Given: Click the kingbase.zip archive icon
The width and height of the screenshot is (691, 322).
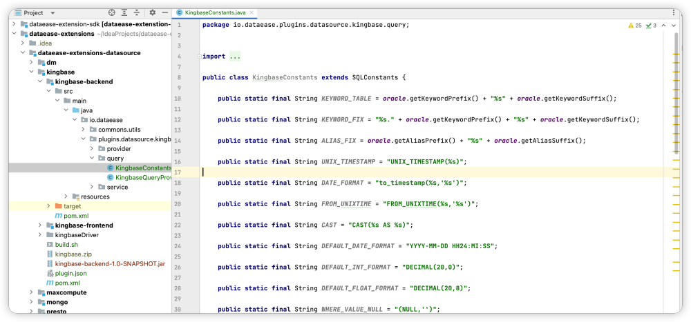Looking at the screenshot, I should pyautogui.click(x=50, y=254).
